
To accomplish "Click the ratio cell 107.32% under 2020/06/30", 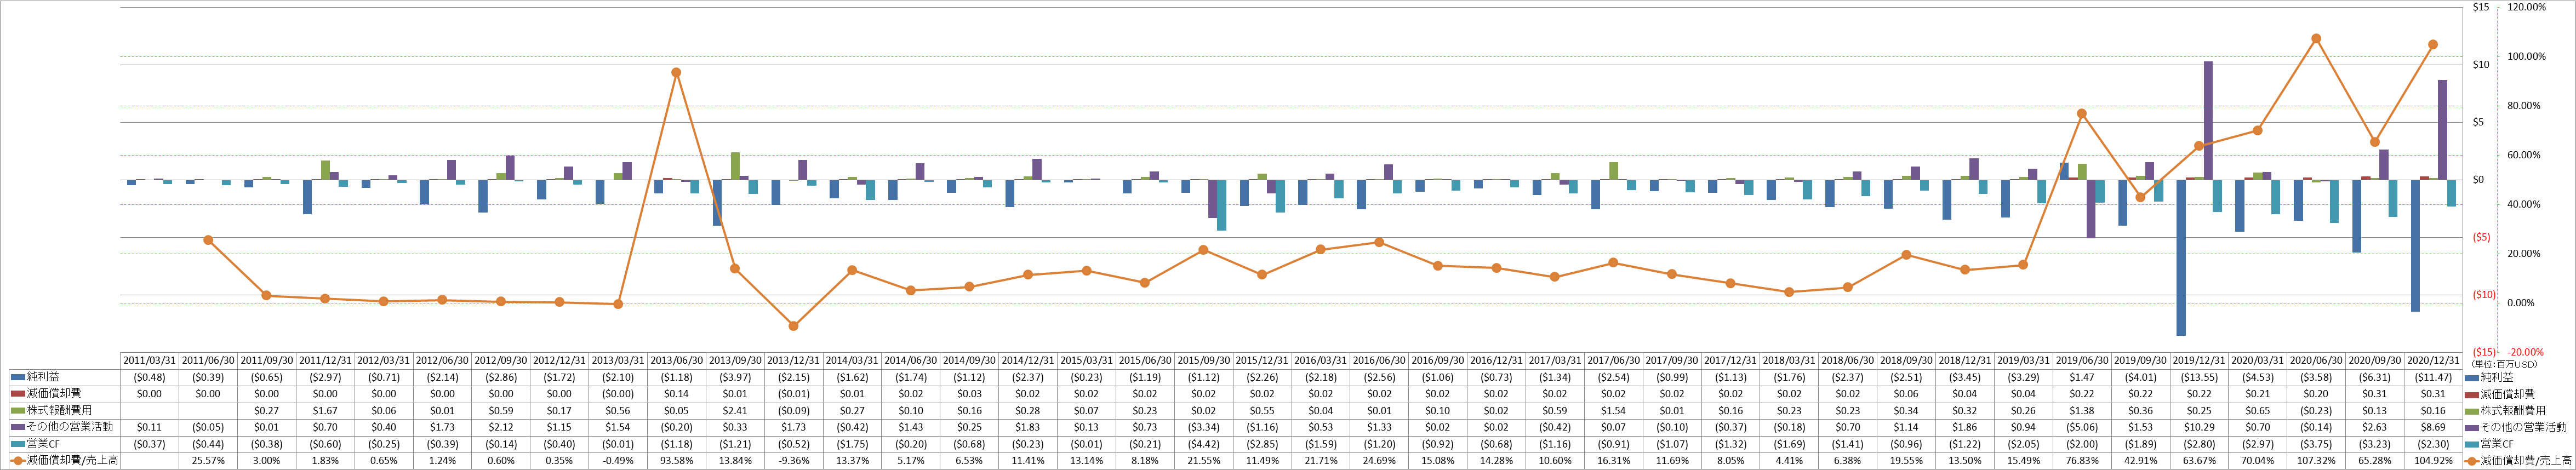I will point(2317,460).
